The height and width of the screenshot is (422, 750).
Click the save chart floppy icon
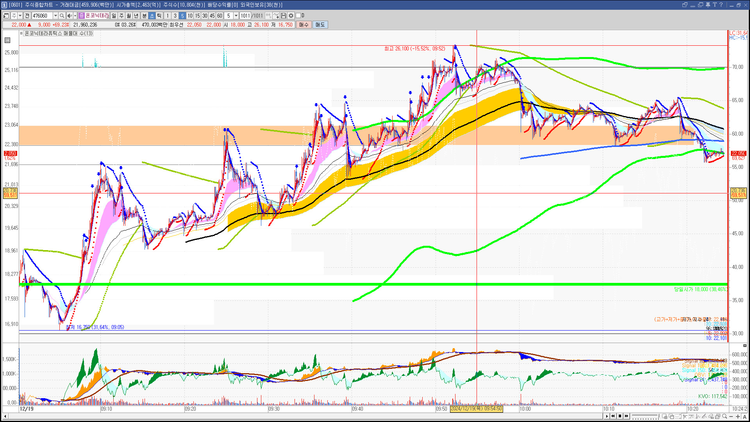point(284,16)
